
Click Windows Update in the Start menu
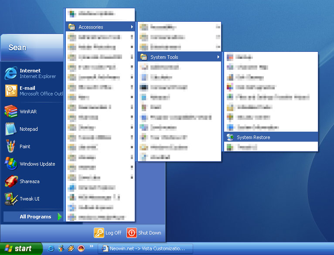pos(37,164)
